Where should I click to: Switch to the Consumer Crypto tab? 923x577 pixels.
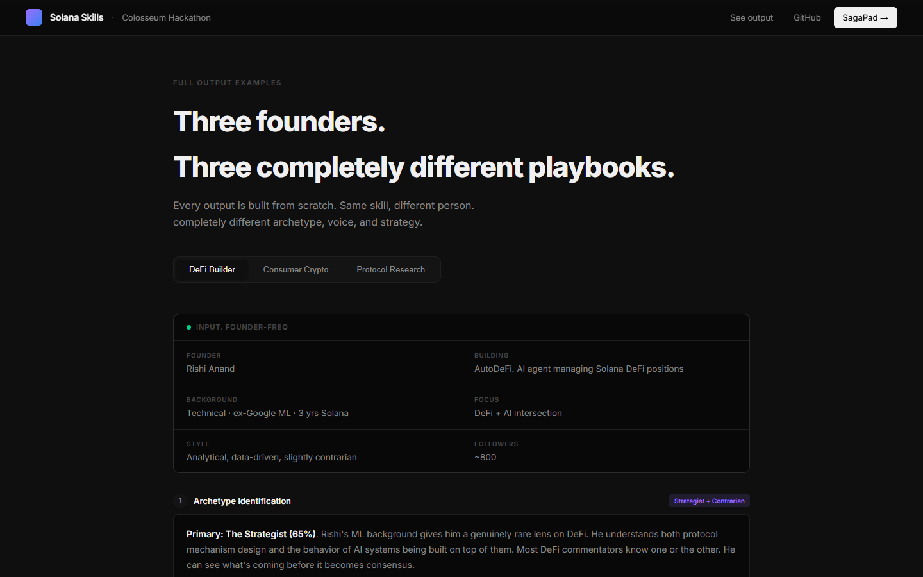tap(295, 269)
